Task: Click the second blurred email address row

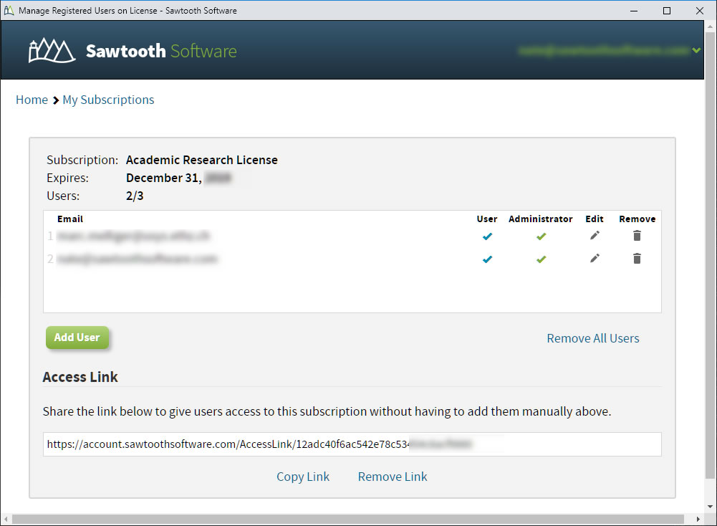Action: pos(138,259)
